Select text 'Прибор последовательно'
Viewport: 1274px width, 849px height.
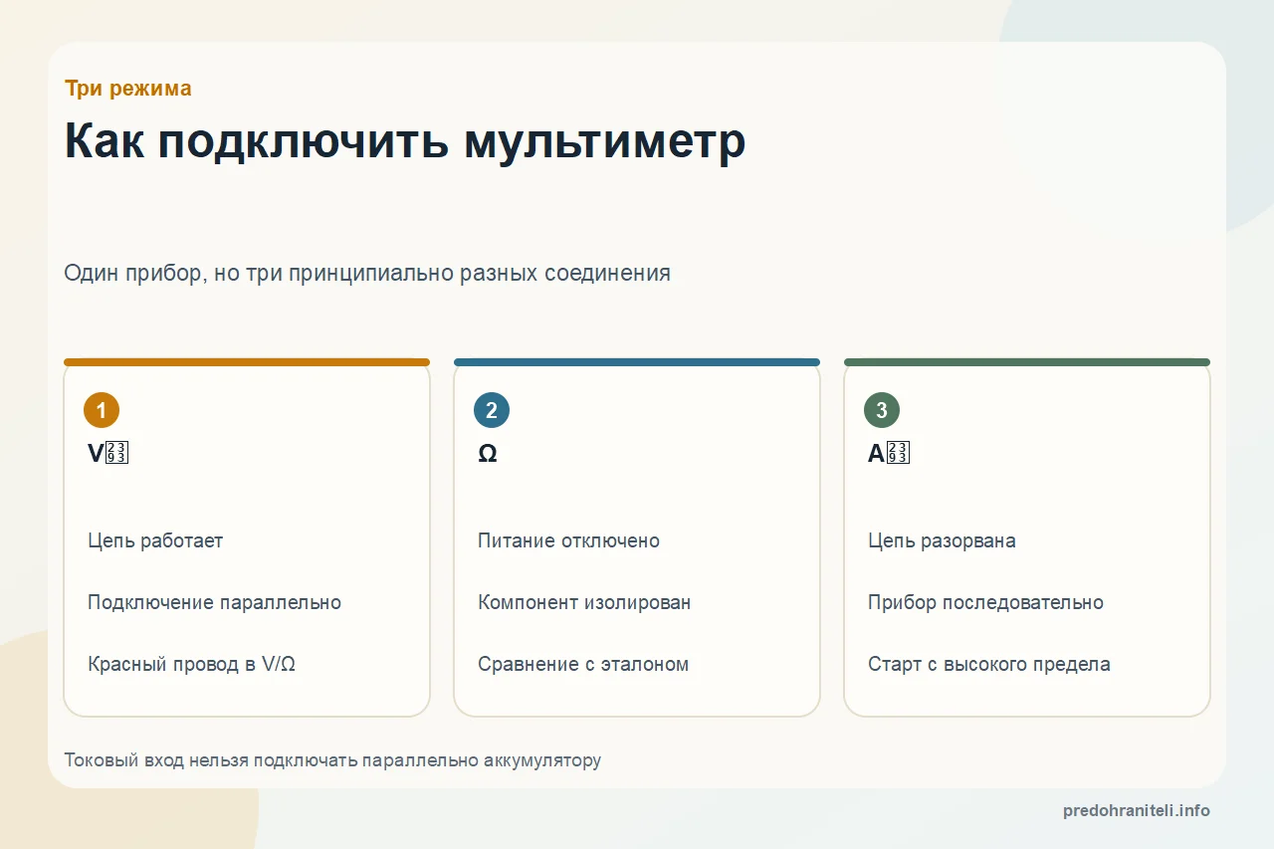coord(985,602)
